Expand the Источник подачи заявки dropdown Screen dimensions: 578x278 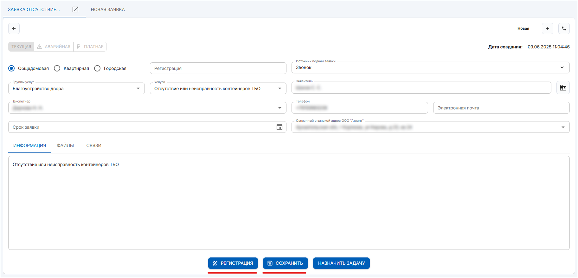[562, 67]
